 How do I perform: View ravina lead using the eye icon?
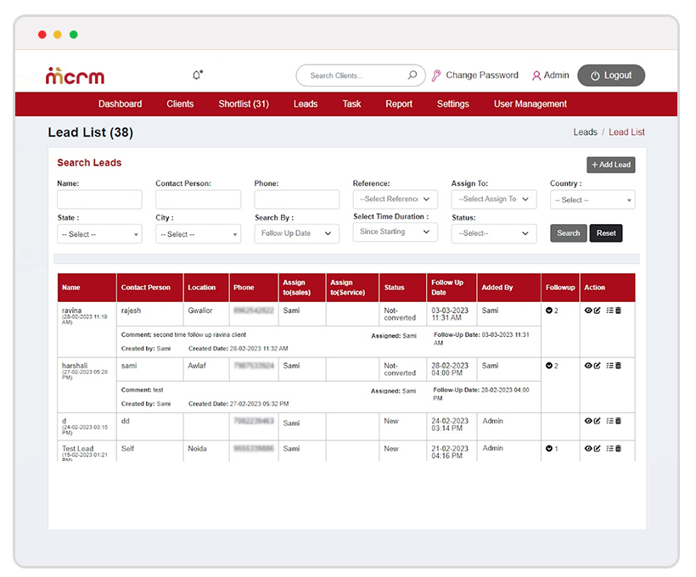pyautogui.click(x=588, y=311)
